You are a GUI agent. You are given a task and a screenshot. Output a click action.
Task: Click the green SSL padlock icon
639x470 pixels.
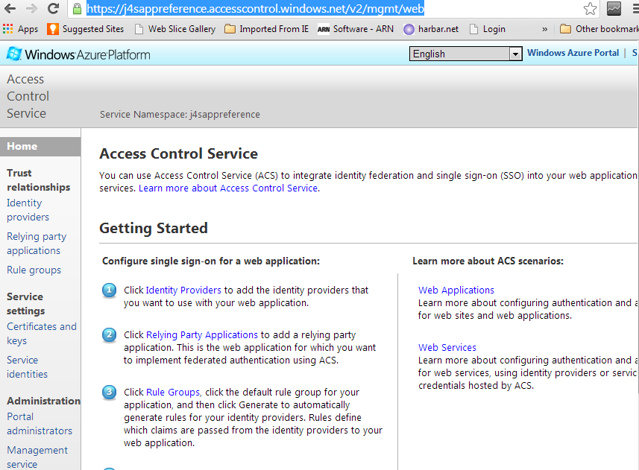click(77, 8)
